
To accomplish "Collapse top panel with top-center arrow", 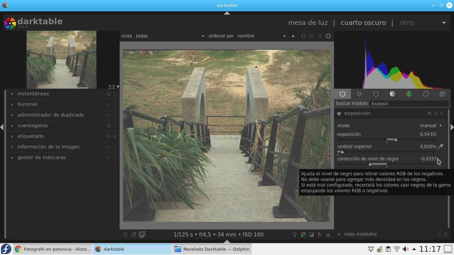I will click(227, 13).
